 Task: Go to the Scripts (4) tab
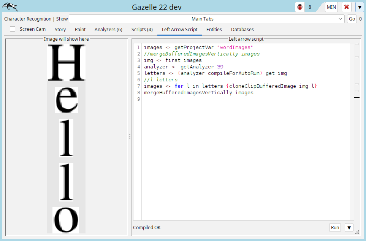point(142,29)
